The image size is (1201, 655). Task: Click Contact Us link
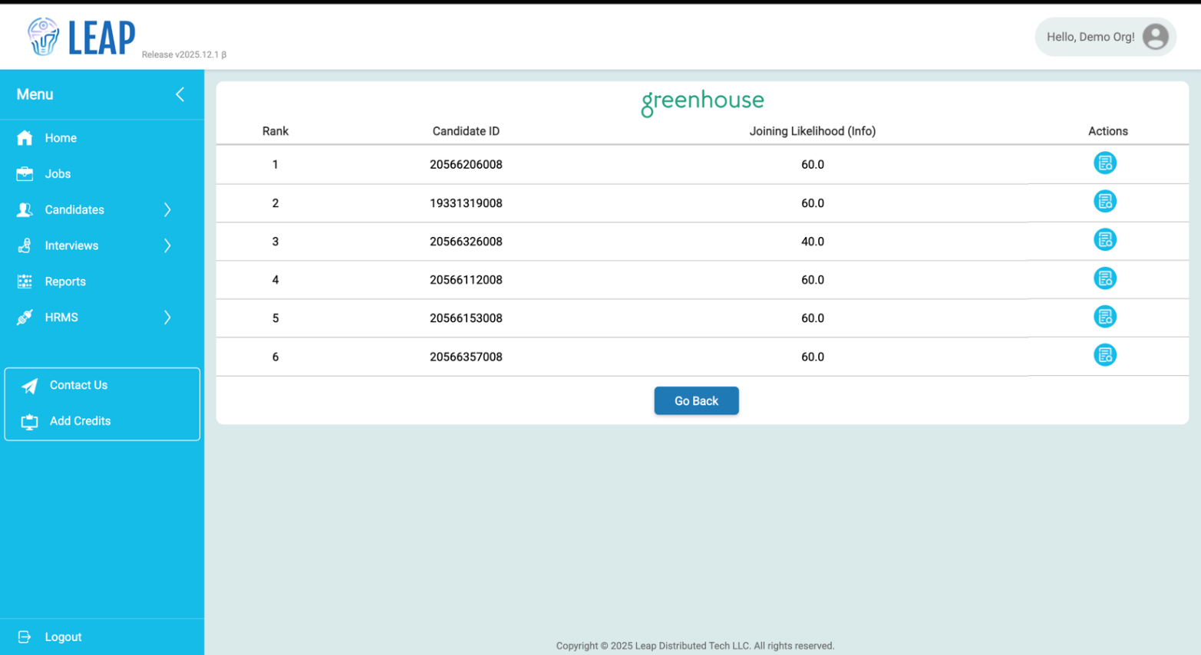point(78,385)
